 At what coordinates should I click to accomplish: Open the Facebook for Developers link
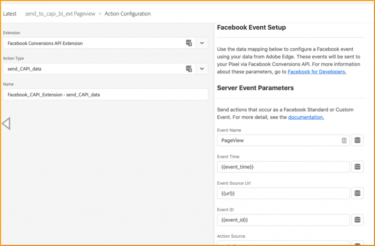coord(317,72)
